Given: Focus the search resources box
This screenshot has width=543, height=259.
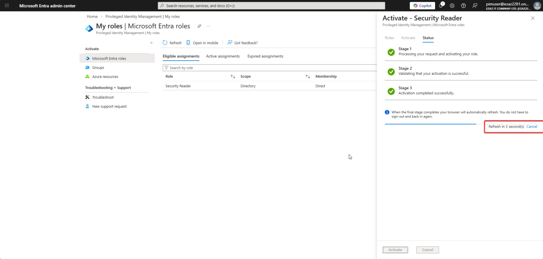Looking at the screenshot, I should [x=271, y=6].
